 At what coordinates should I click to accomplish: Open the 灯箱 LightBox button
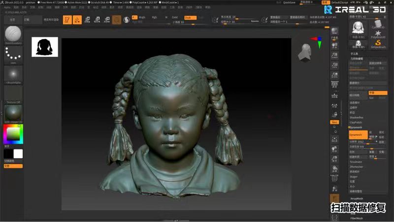tap(33, 20)
